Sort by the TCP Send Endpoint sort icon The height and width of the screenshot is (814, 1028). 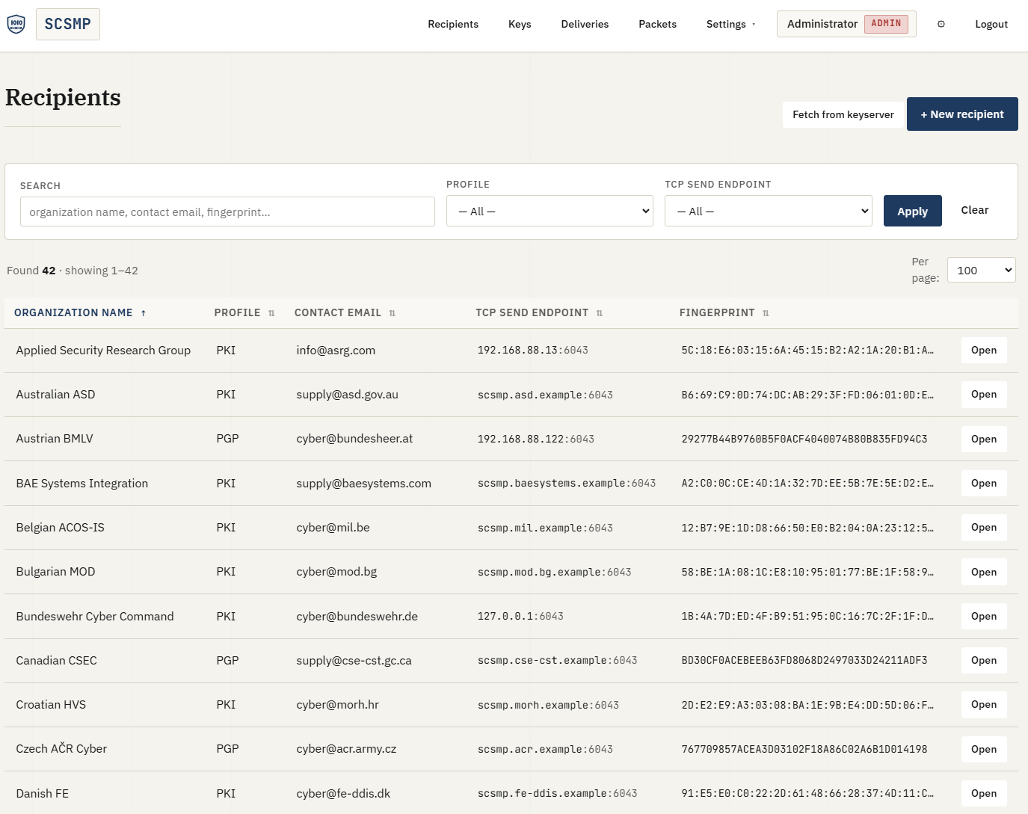(x=600, y=313)
